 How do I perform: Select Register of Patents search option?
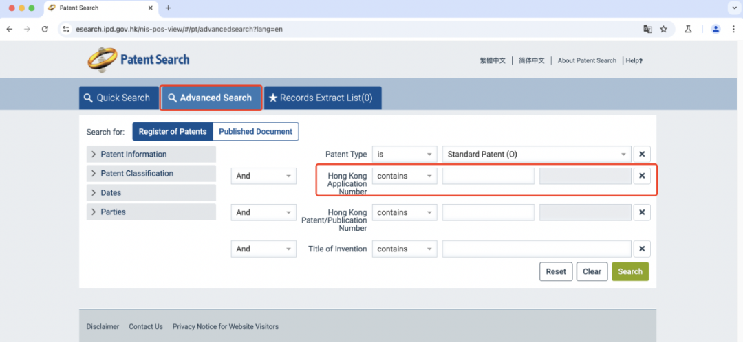[x=172, y=131]
